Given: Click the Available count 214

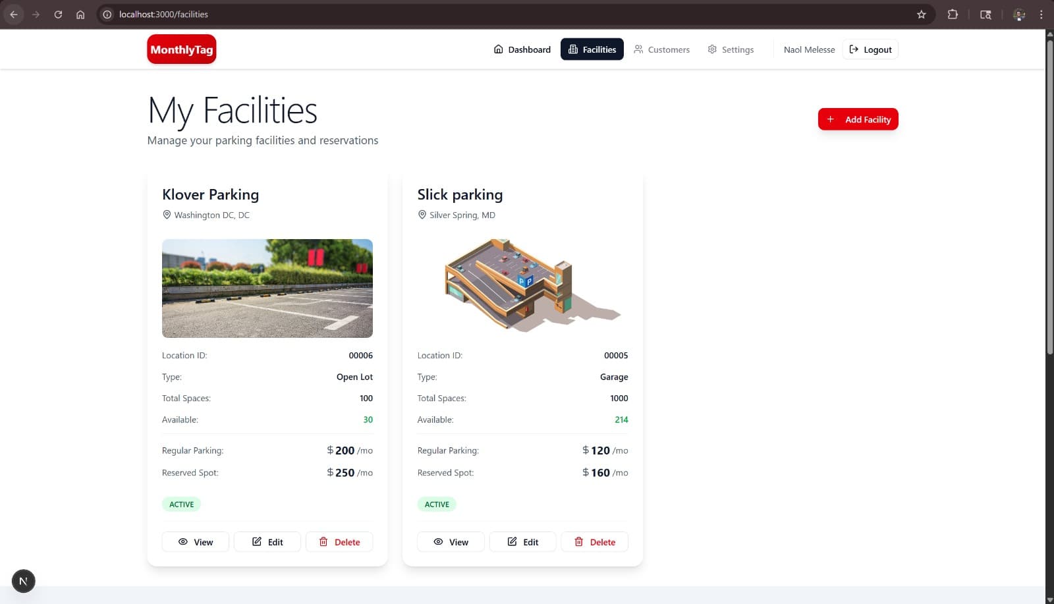Looking at the screenshot, I should 621,420.
